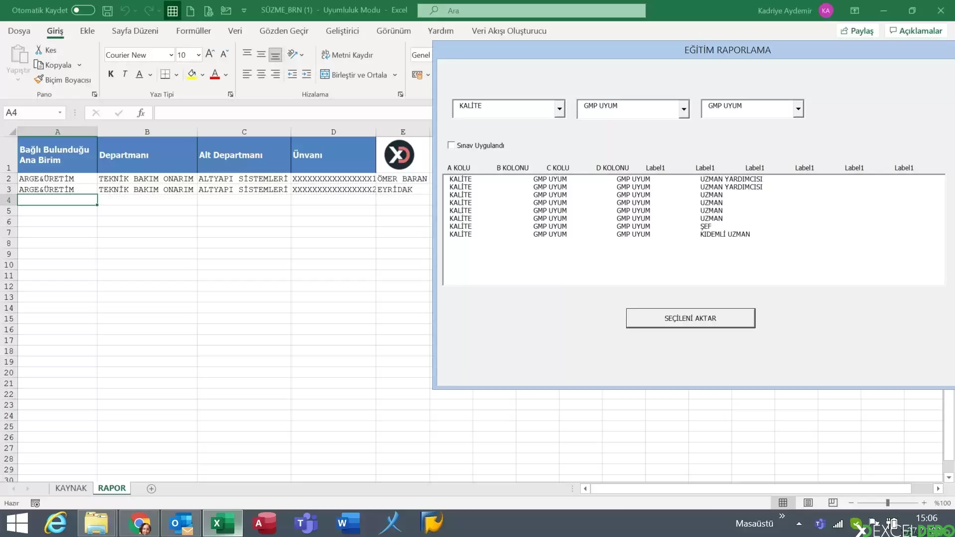Click Birleştir ve Ortala button
Viewport: 955px width, 537px height.
[x=354, y=75]
